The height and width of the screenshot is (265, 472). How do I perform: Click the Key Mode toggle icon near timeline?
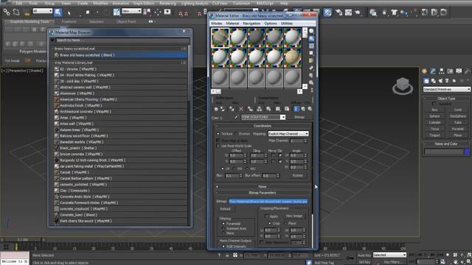pyautogui.click(x=350, y=258)
